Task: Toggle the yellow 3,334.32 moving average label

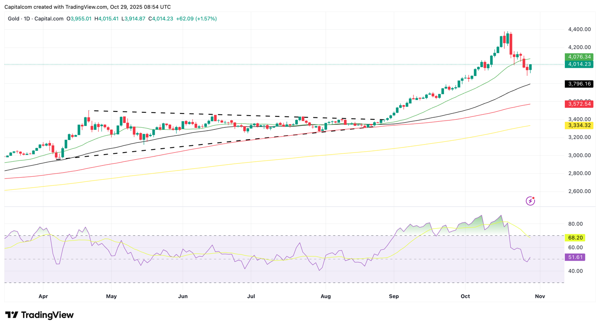Action: click(580, 125)
